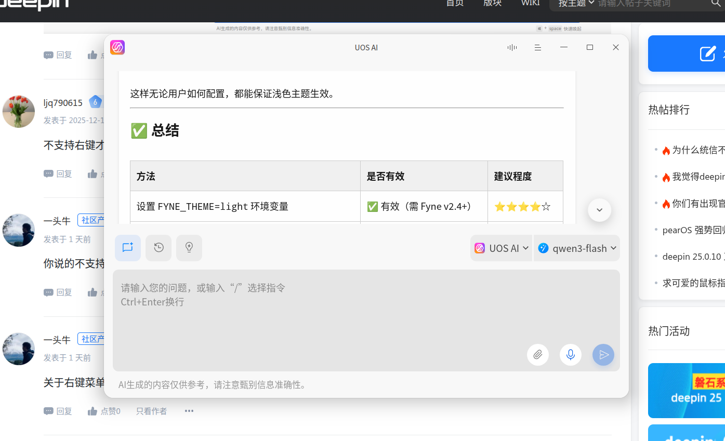Open the UOS AI assistant dropdown
725x441 pixels.
[502, 248]
